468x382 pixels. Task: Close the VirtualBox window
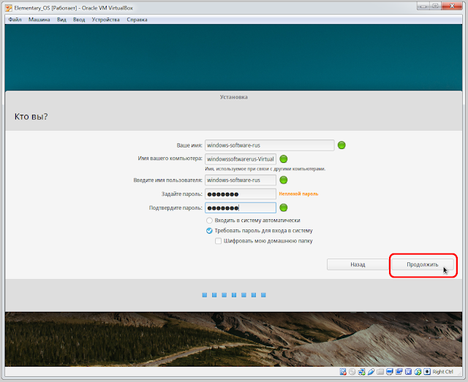tap(452, 6)
